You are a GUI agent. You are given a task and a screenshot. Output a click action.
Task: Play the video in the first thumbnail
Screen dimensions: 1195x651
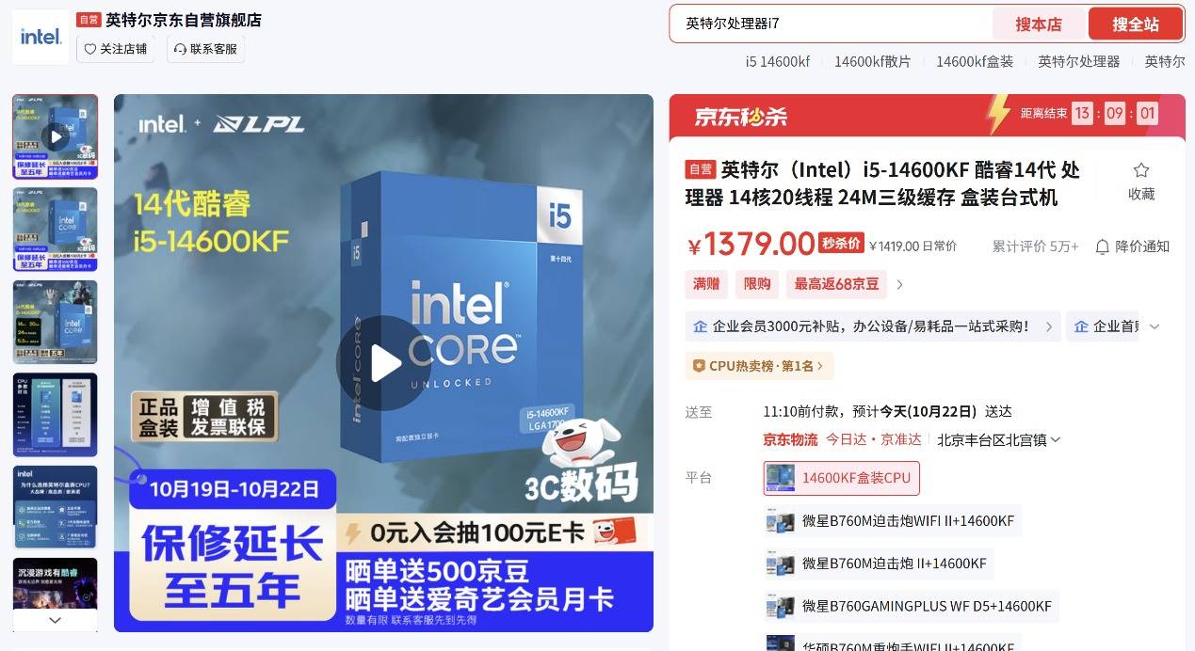point(56,137)
